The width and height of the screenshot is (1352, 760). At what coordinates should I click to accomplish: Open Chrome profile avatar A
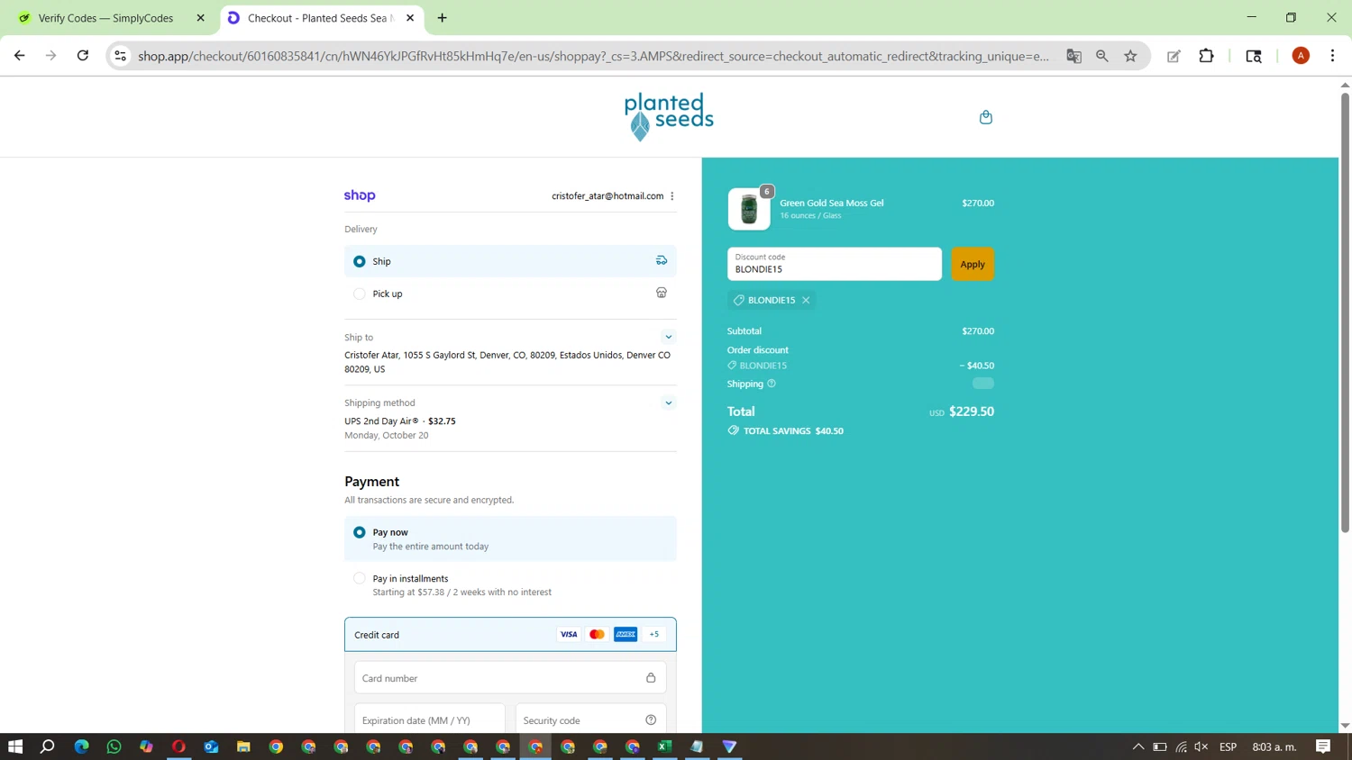point(1301,56)
